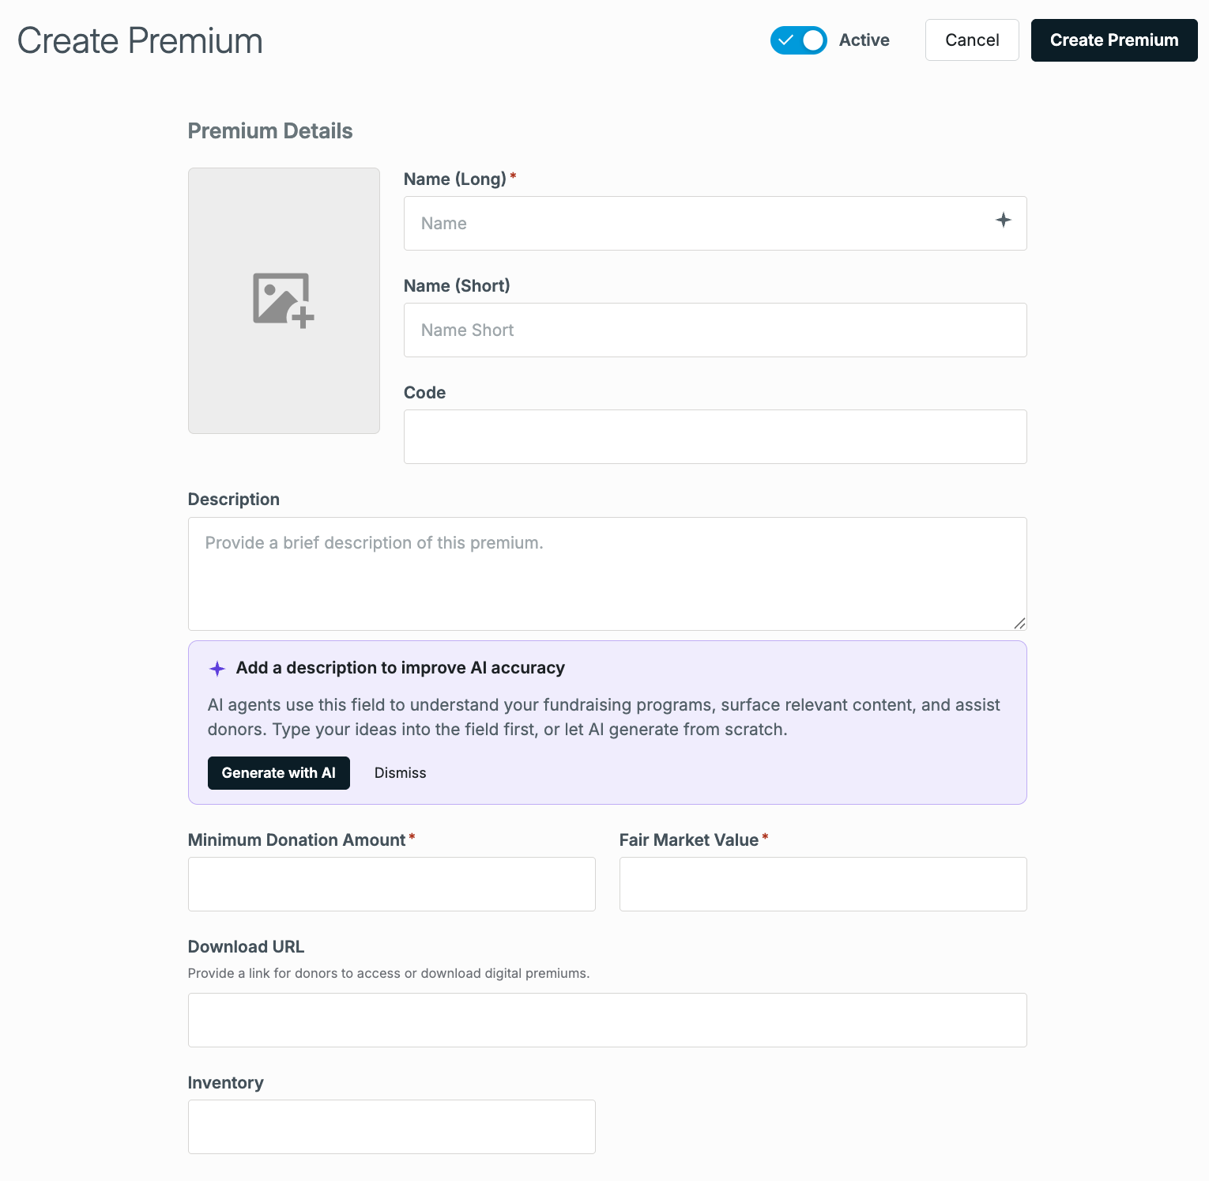This screenshot has height=1181, width=1209.
Task: Click Generate with AI button
Action: 279,773
